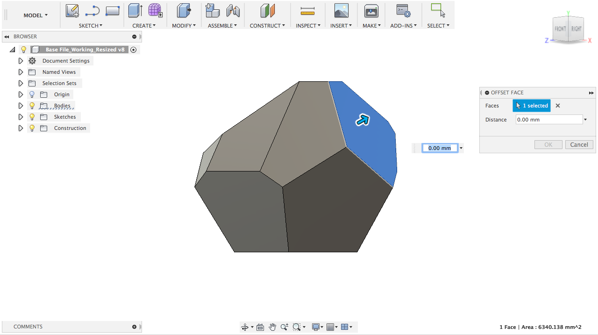Toggle the Origin folder lightbulb

point(32,94)
